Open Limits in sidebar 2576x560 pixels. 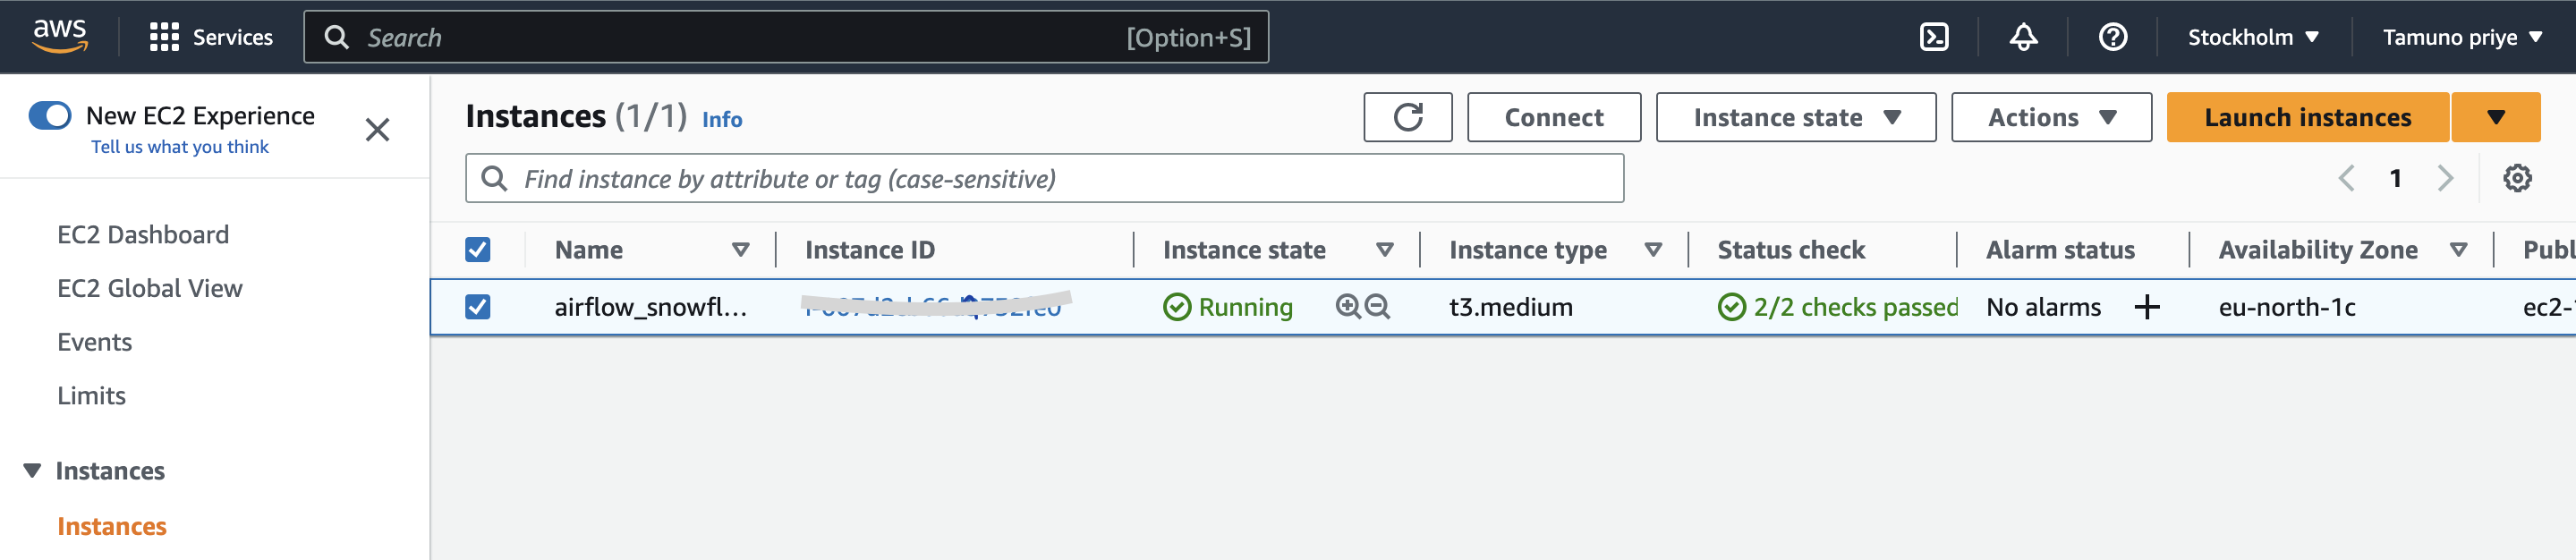91,396
